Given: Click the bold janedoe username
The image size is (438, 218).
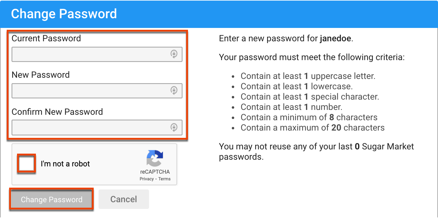Looking at the screenshot, I should [x=335, y=39].
